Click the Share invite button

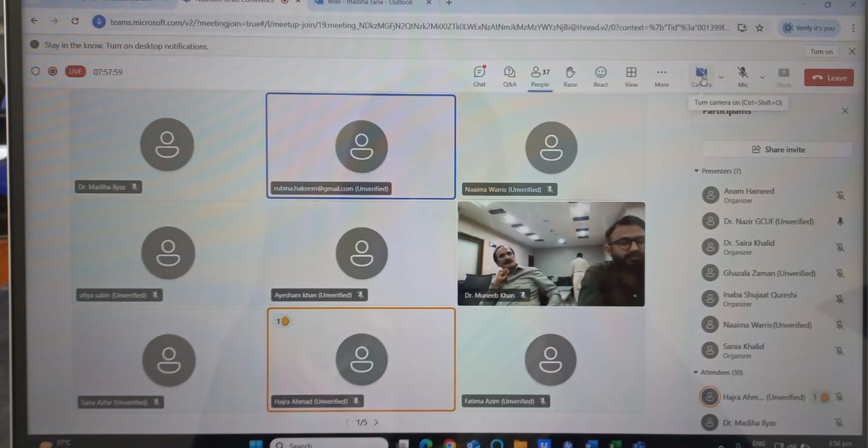(777, 149)
